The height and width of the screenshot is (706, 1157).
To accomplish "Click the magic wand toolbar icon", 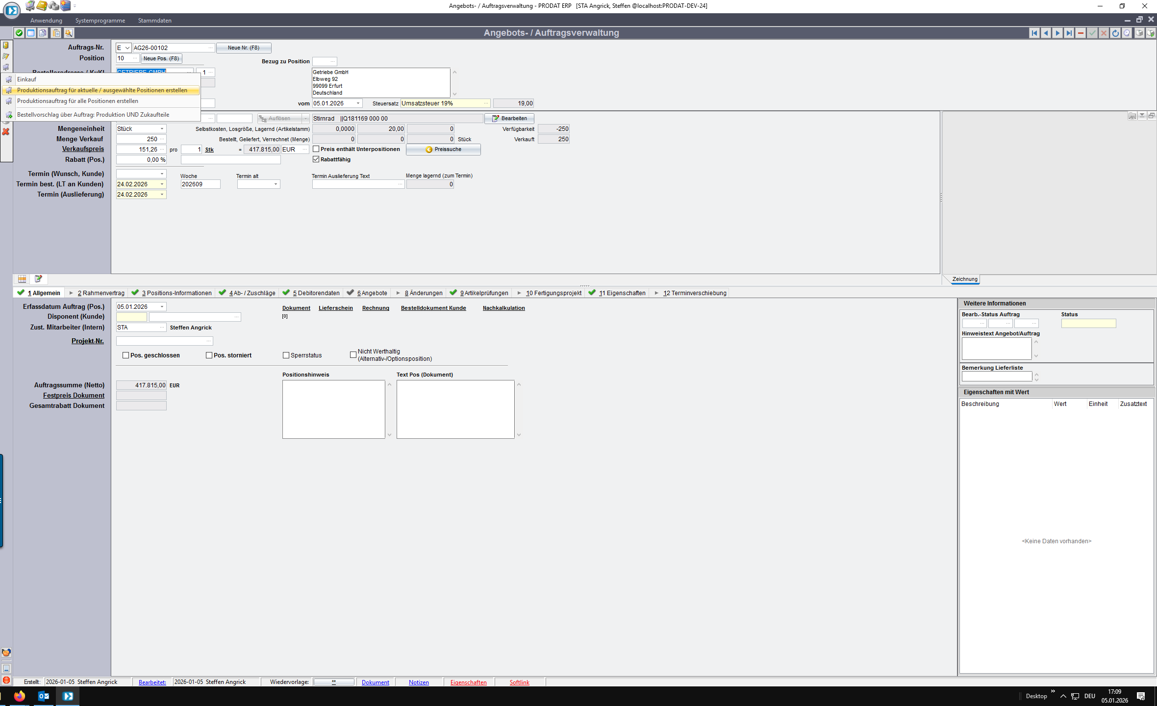I will tap(69, 33).
